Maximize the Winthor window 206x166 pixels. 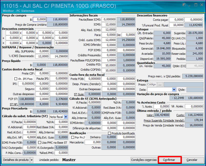point(196,5)
